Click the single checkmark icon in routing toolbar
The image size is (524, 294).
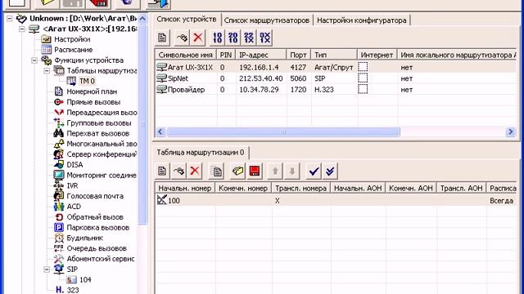(x=314, y=171)
